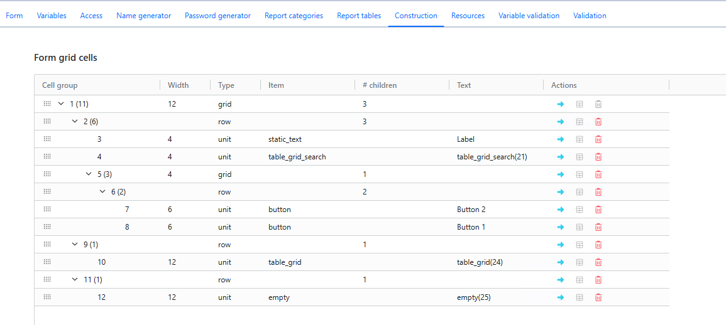This screenshot has height=325, width=726.
Task: Click the drag handle for cell 3
Action: (47, 139)
